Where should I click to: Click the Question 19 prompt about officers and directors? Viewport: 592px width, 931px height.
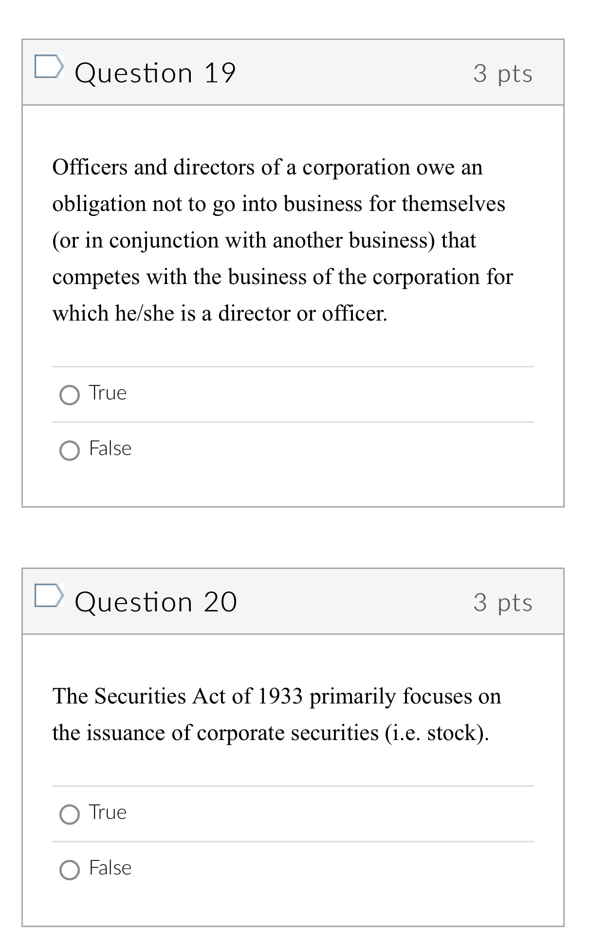pyautogui.click(x=282, y=239)
